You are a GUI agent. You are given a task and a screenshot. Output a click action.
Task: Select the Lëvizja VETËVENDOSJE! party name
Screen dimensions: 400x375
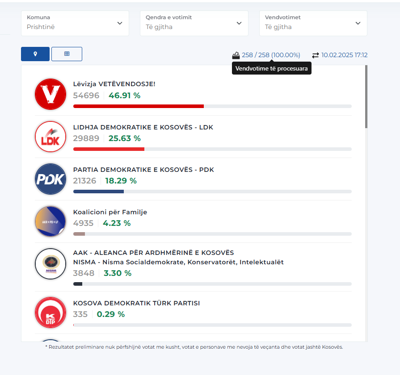tap(114, 84)
